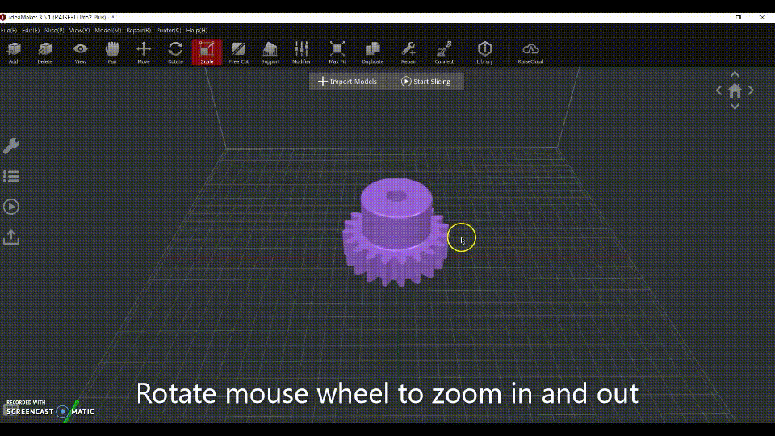Rotate view up with top arrow
775x436 pixels.
735,74
